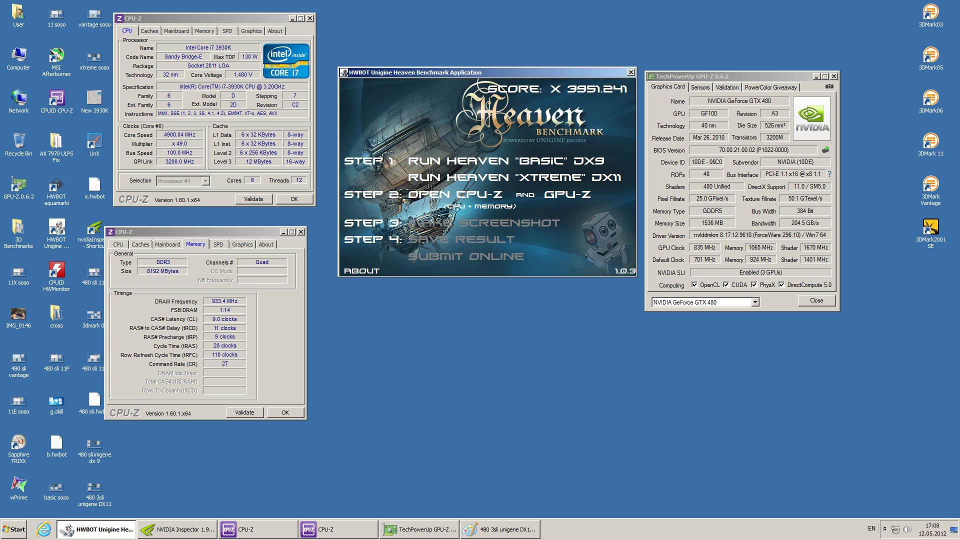Open the 3DMark03 desktop shortcut
This screenshot has height=540, width=960.
[x=930, y=15]
